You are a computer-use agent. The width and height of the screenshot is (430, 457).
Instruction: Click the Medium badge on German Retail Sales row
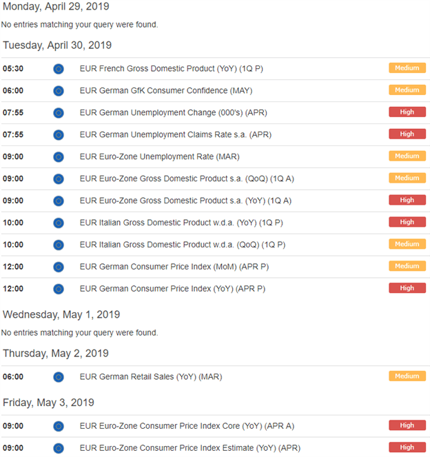[407, 376]
